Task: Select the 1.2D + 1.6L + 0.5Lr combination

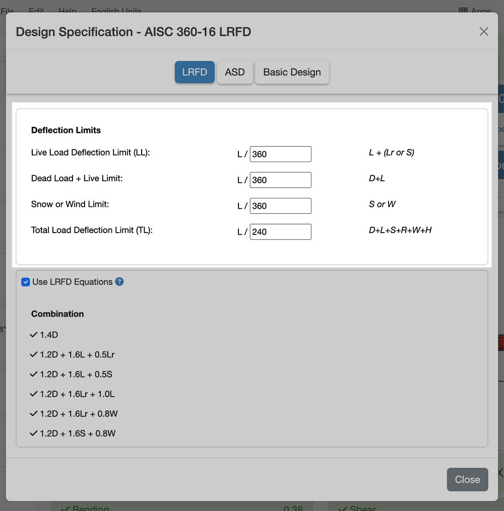Action: coord(72,354)
